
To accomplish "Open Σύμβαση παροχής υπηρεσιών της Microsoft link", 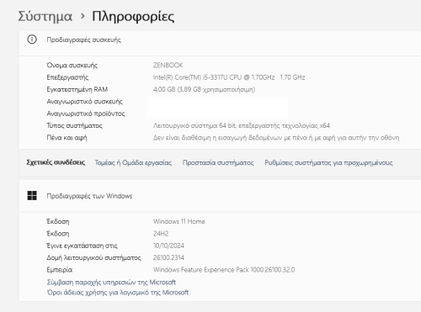I will [x=111, y=282].
